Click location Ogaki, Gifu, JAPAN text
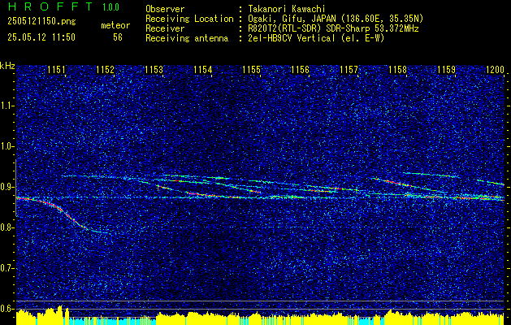 click(336, 19)
